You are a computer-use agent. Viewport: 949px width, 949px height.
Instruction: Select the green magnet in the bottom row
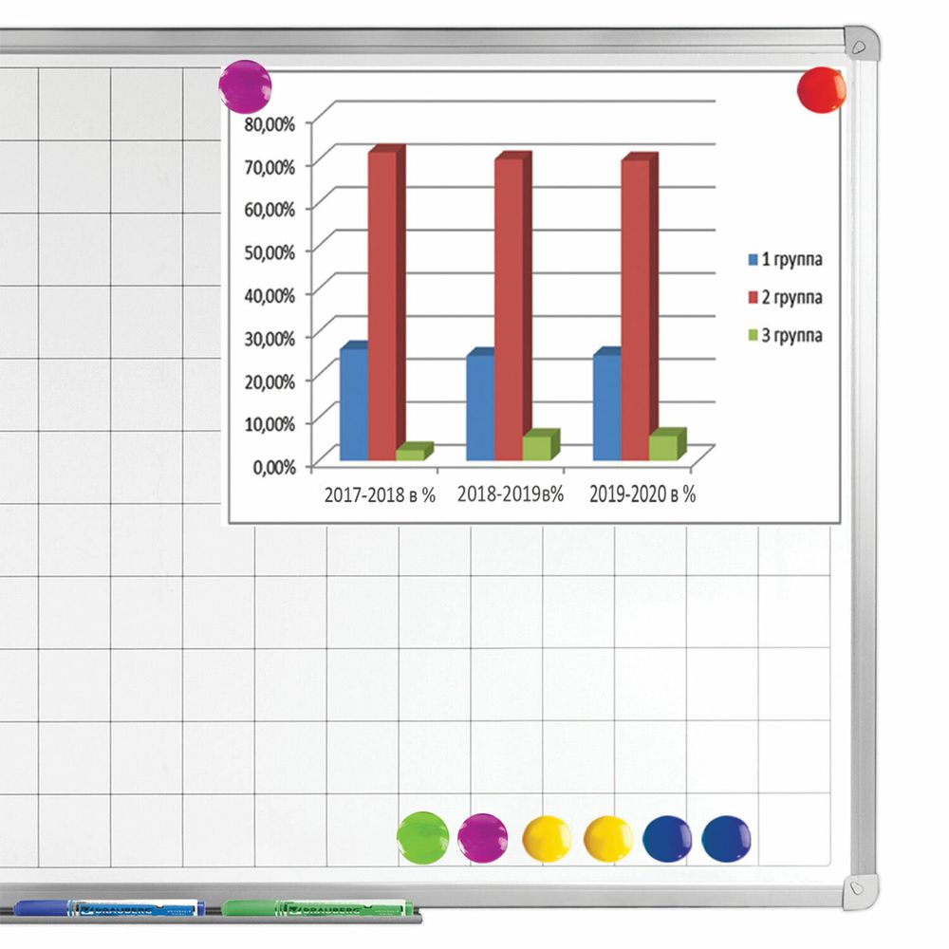(x=422, y=838)
